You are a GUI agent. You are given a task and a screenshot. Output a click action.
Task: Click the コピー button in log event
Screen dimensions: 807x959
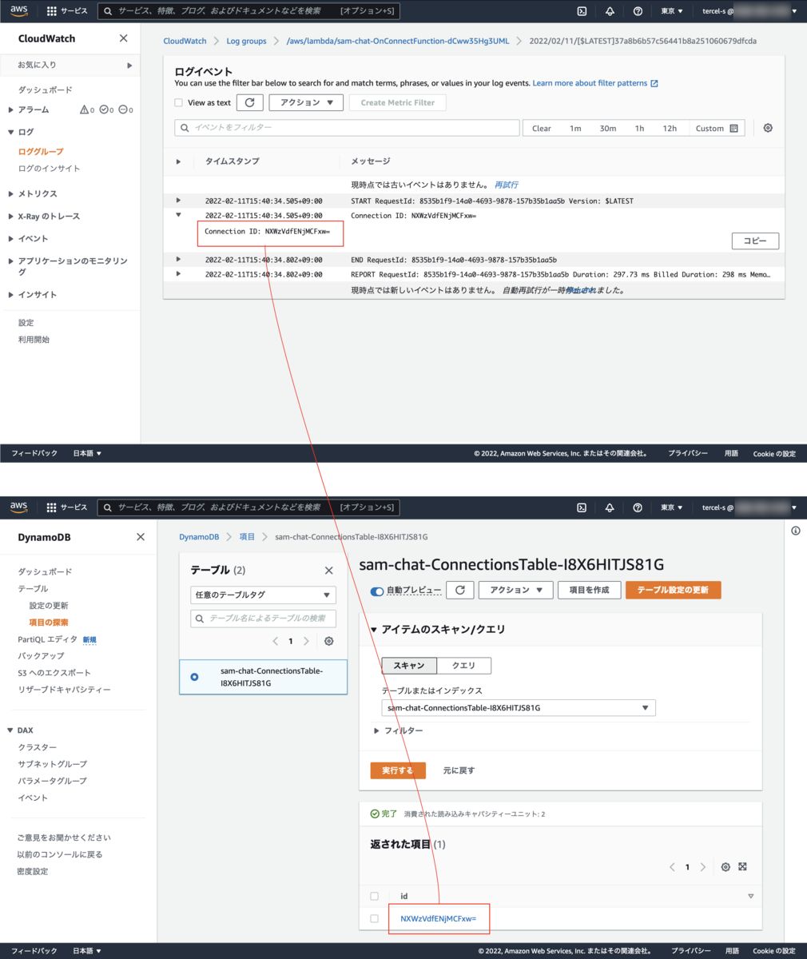coord(755,241)
